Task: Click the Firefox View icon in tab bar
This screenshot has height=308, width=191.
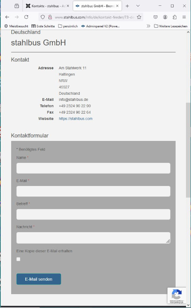Action: tap(17, 6)
